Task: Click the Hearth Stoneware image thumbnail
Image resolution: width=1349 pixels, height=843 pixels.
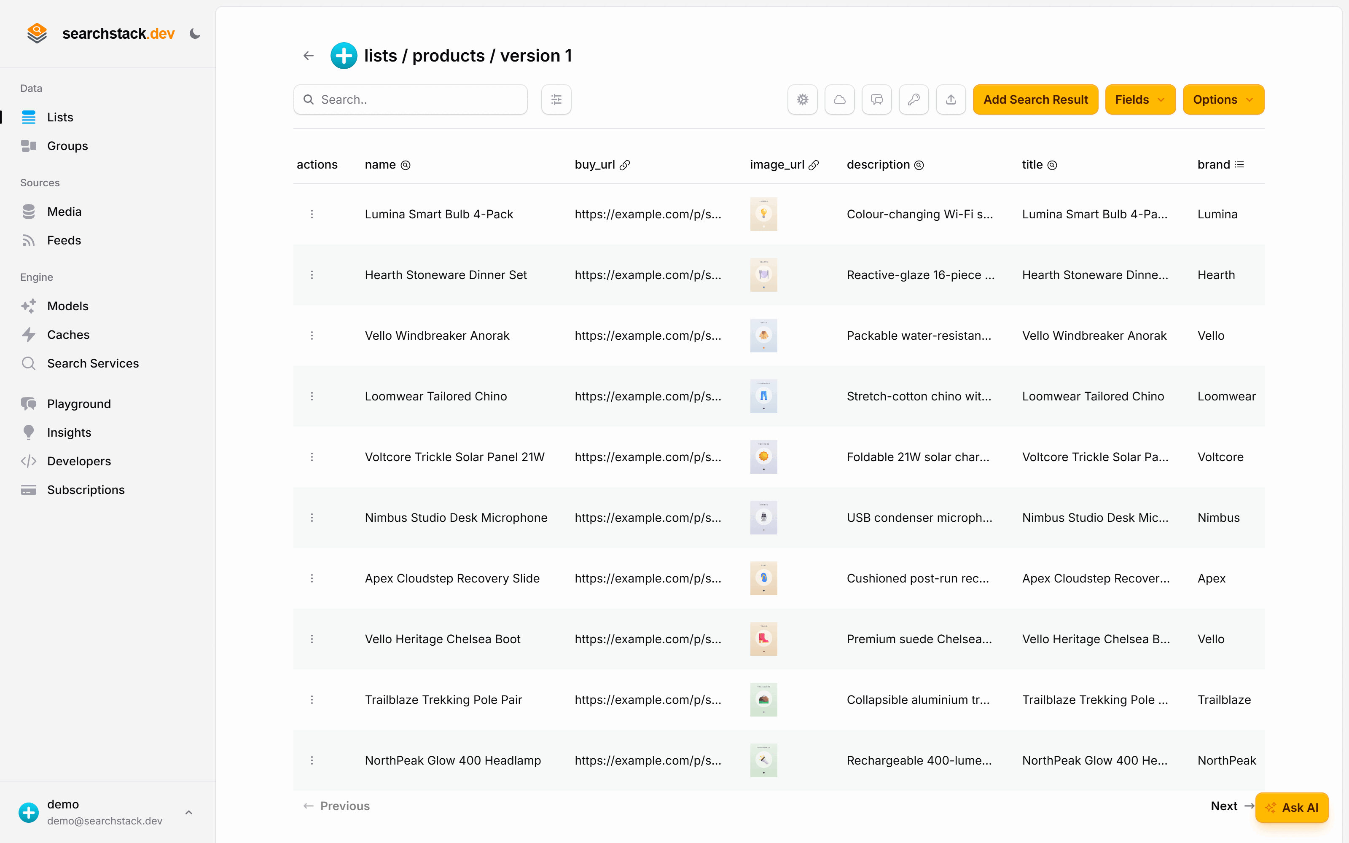Action: tap(764, 275)
